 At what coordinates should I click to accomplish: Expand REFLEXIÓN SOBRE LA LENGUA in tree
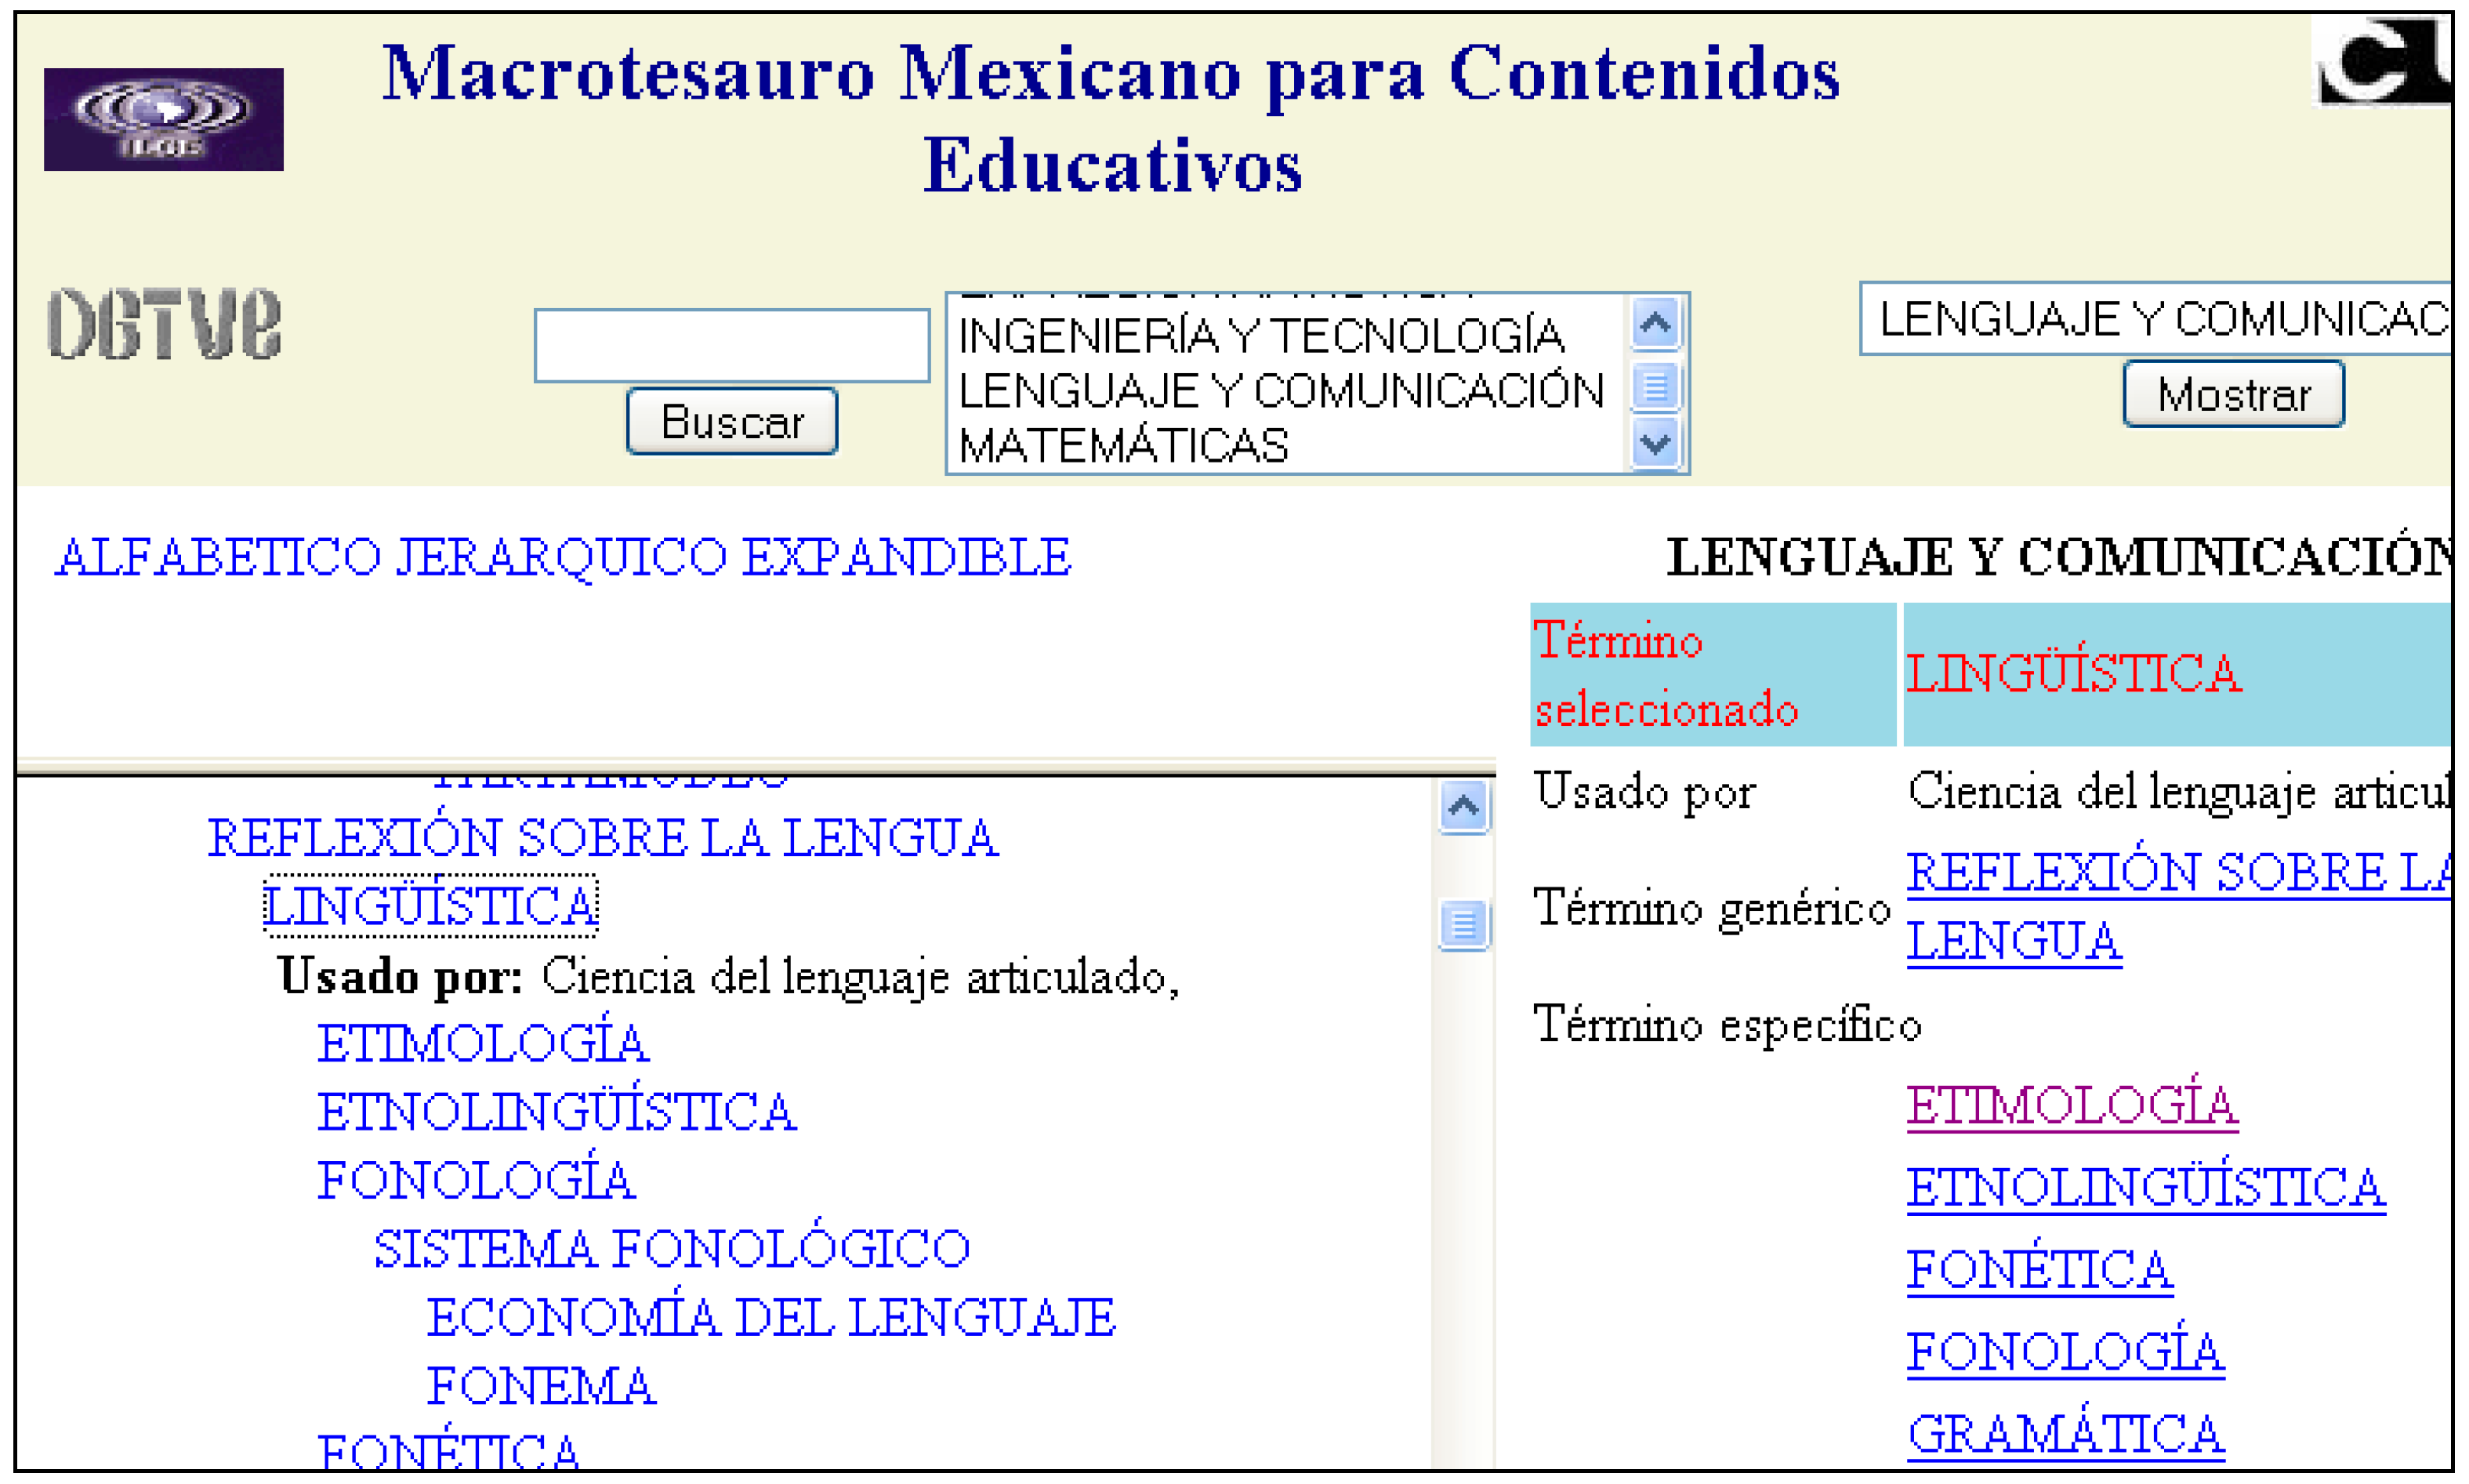click(603, 838)
